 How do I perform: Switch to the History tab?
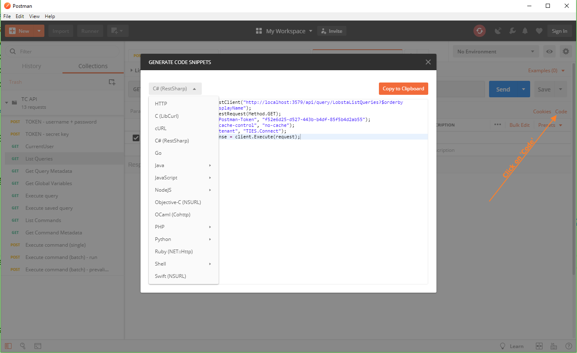[32, 66]
